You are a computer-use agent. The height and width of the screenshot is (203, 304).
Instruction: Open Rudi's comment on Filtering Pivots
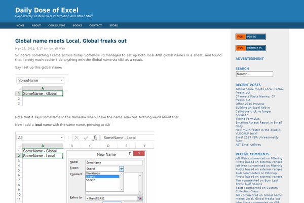click(x=259, y=175)
